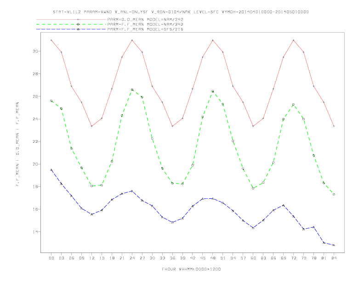This screenshot has height=281, width=364.
Task: Click y-axis tick label 30
Action: point(35,51)
